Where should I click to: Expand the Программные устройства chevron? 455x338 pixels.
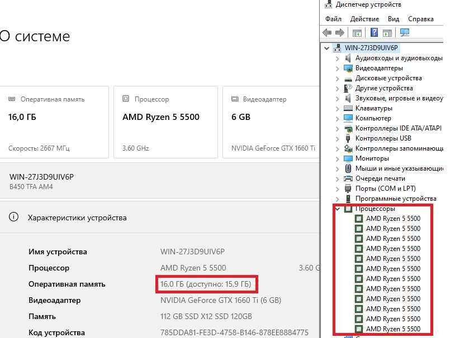coord(337,199)
